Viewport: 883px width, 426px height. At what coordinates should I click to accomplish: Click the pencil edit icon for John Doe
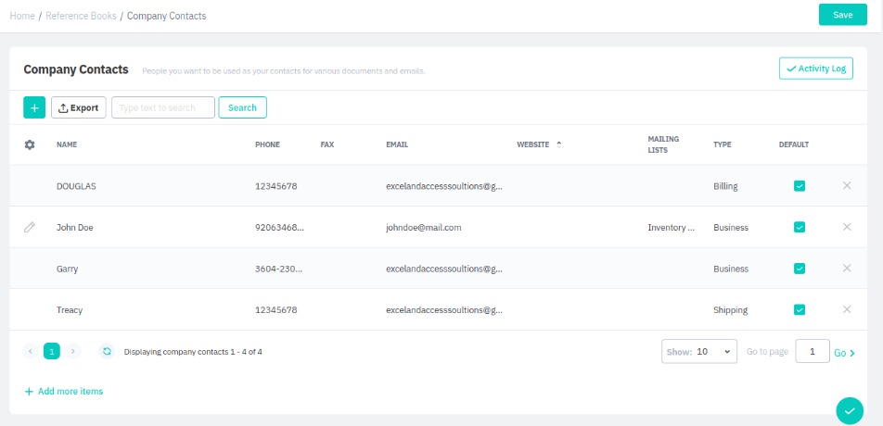pyautogui.click(x=30, y=227)
